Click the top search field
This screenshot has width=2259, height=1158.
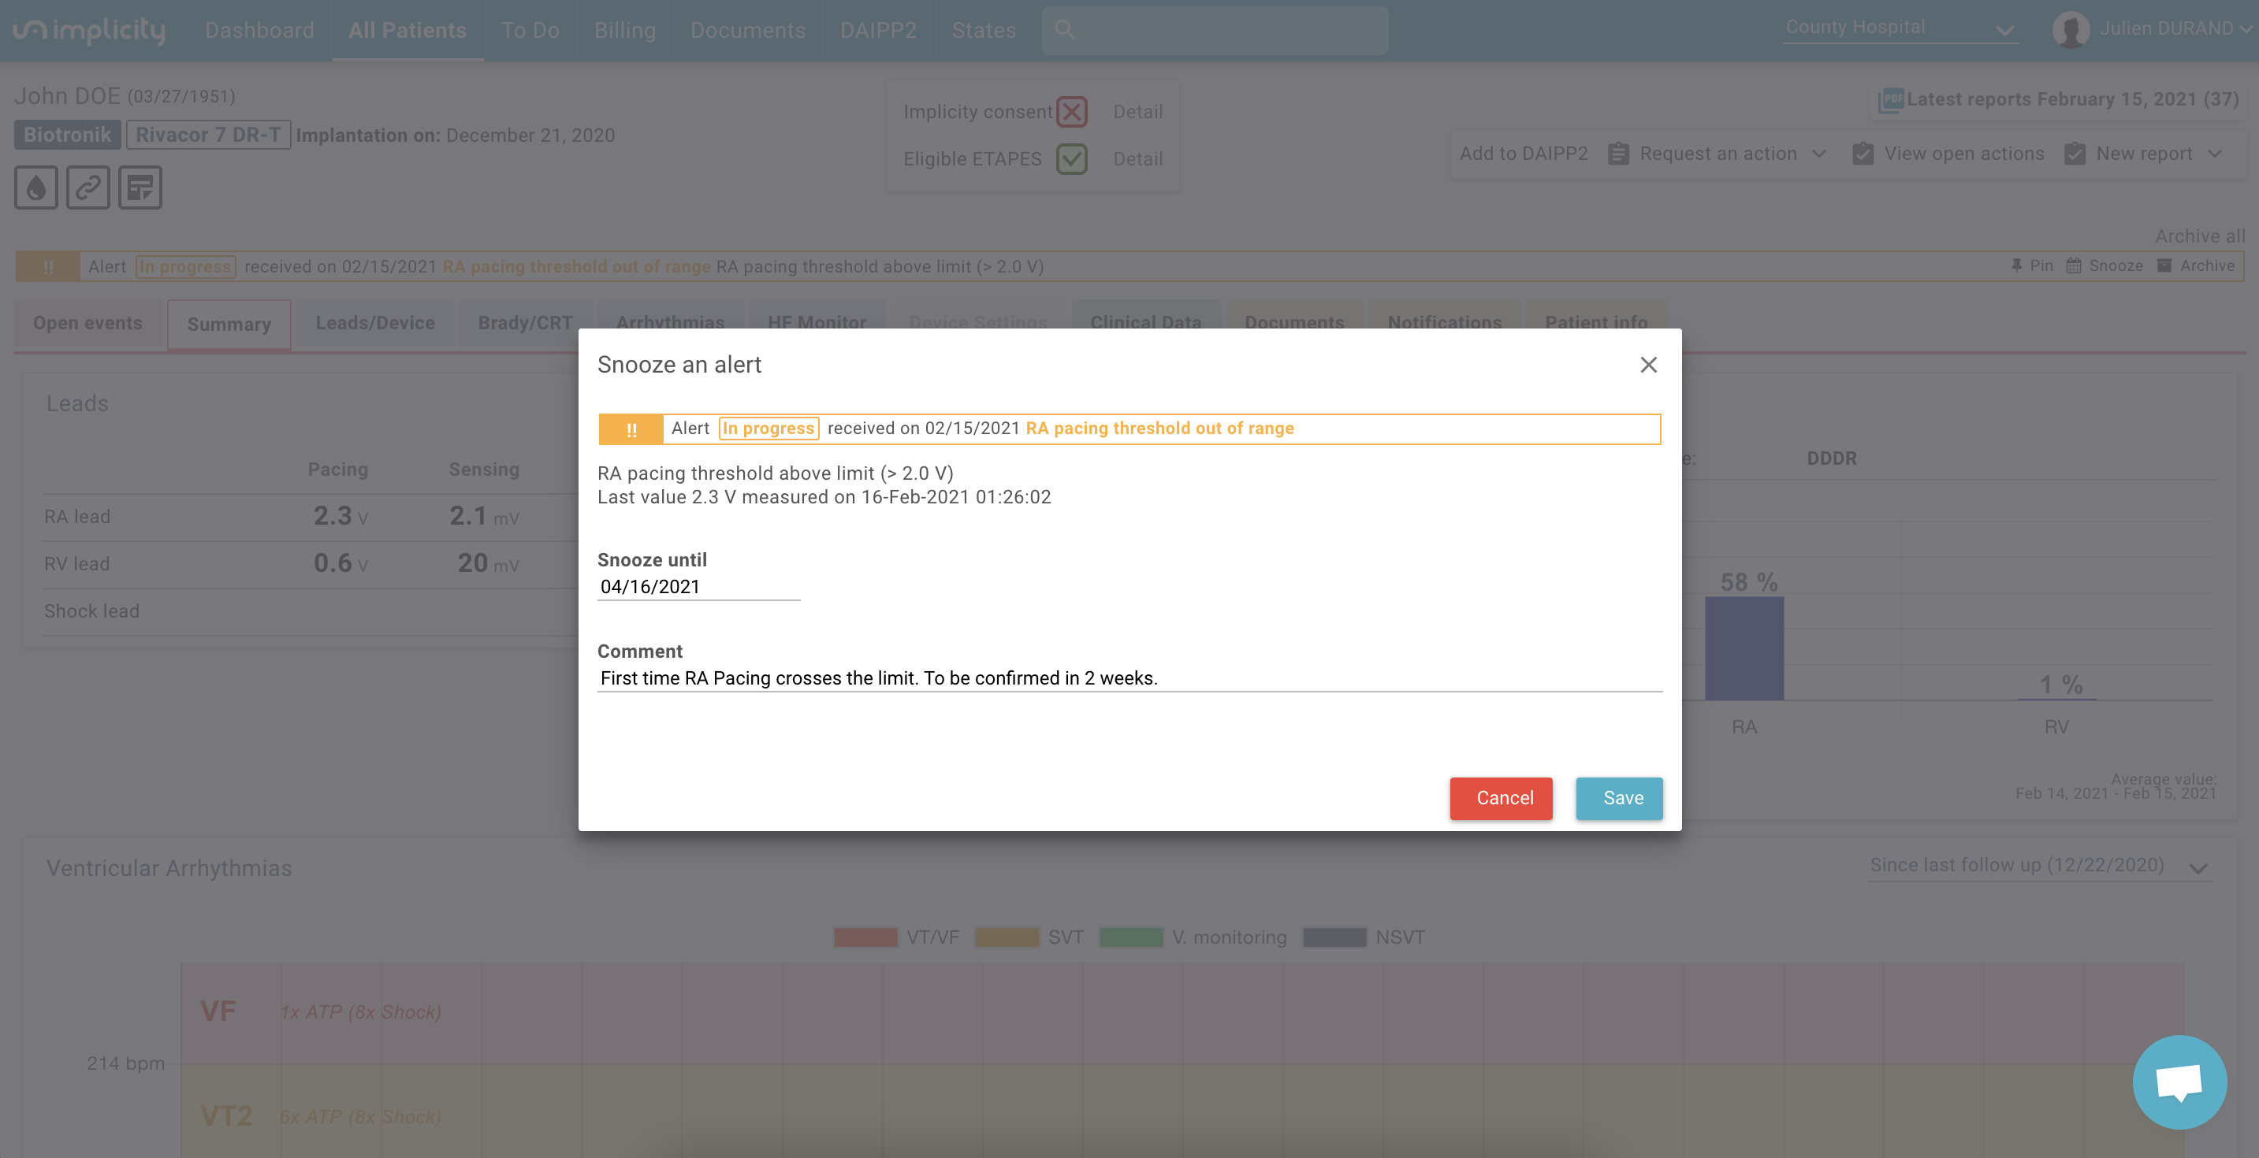coord(1215,31)
